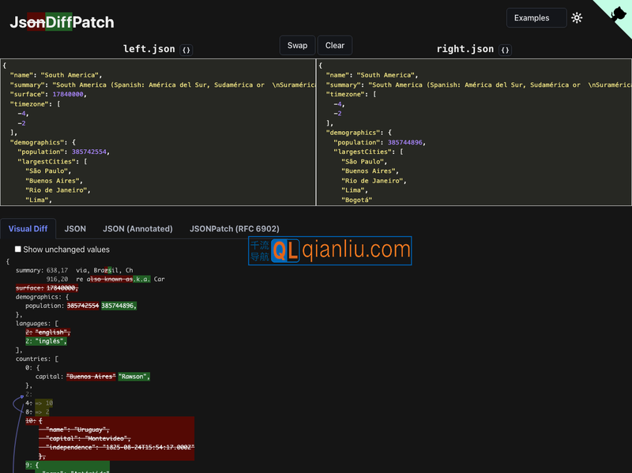Click the format braces icon beside right.json
Screen dimensions: 632x473
click(506, 50)
